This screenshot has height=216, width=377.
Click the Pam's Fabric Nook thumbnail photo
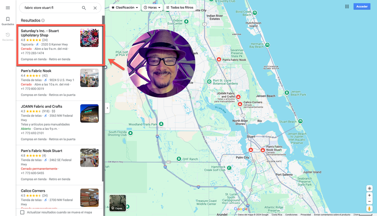pyautogui.click(x=89, y=78)
